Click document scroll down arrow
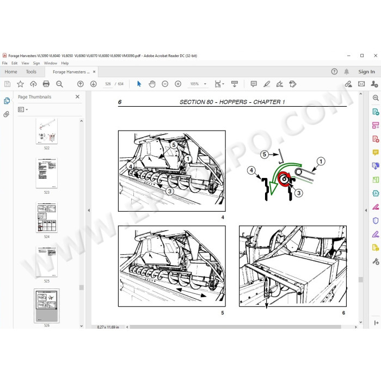The width and height of the screenshot is (381, 381). [360, 322]
